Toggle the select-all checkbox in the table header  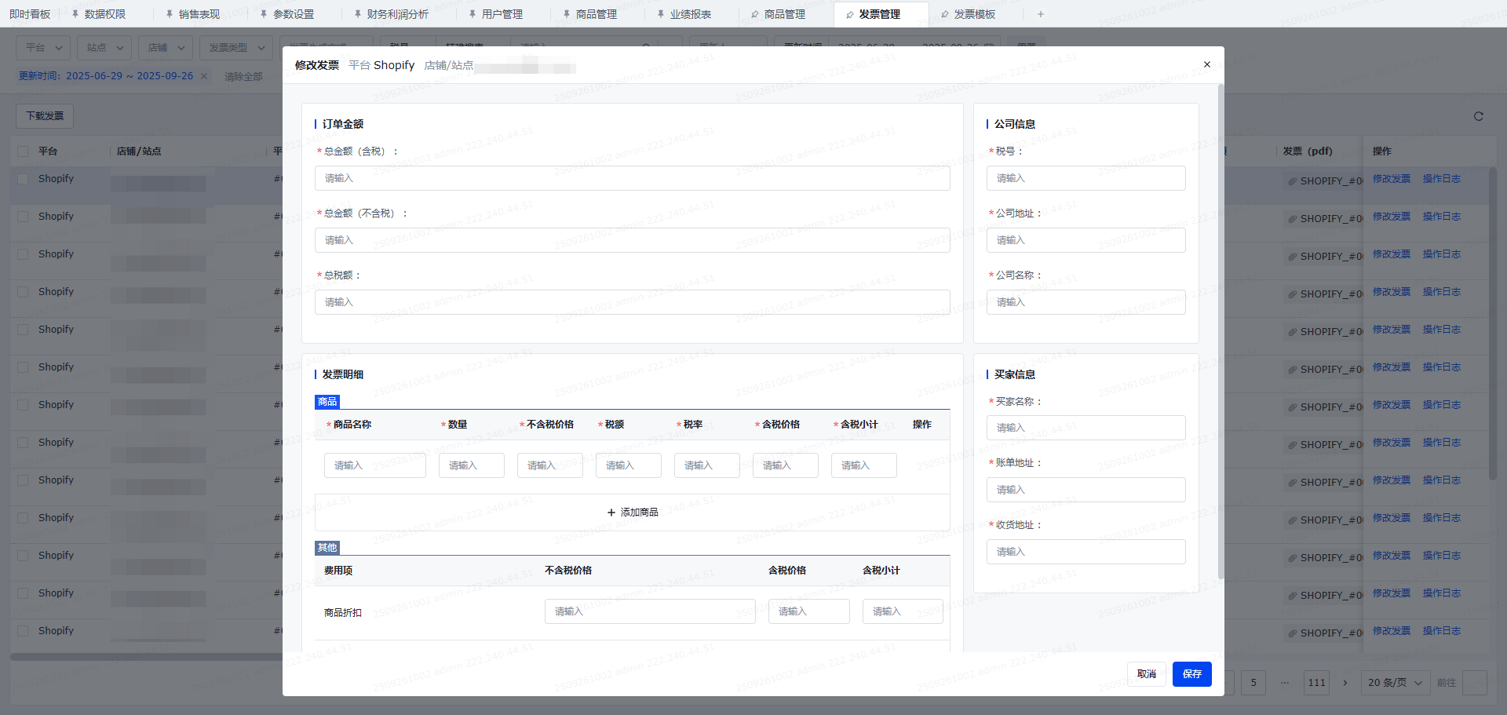pyautogui.click(x=23, y=151)
